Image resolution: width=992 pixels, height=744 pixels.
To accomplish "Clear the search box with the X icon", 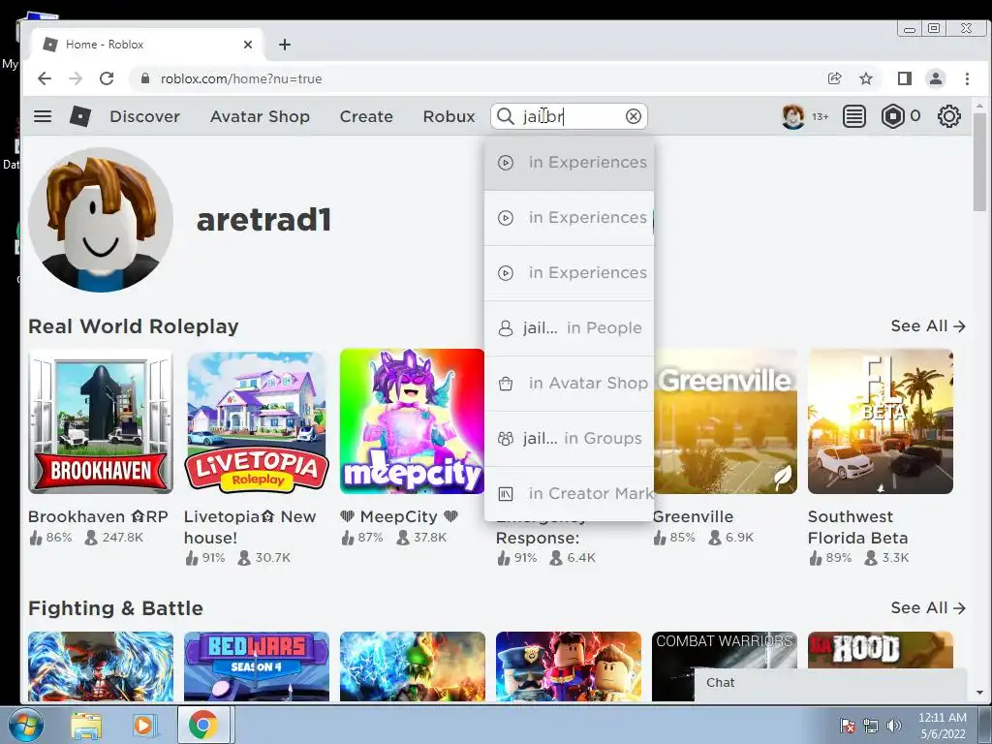I will pyautogui.click(x=634, y=116).
